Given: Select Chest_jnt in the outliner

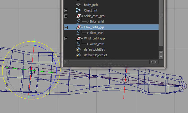Looking at the screenshot, I should 91,10.
